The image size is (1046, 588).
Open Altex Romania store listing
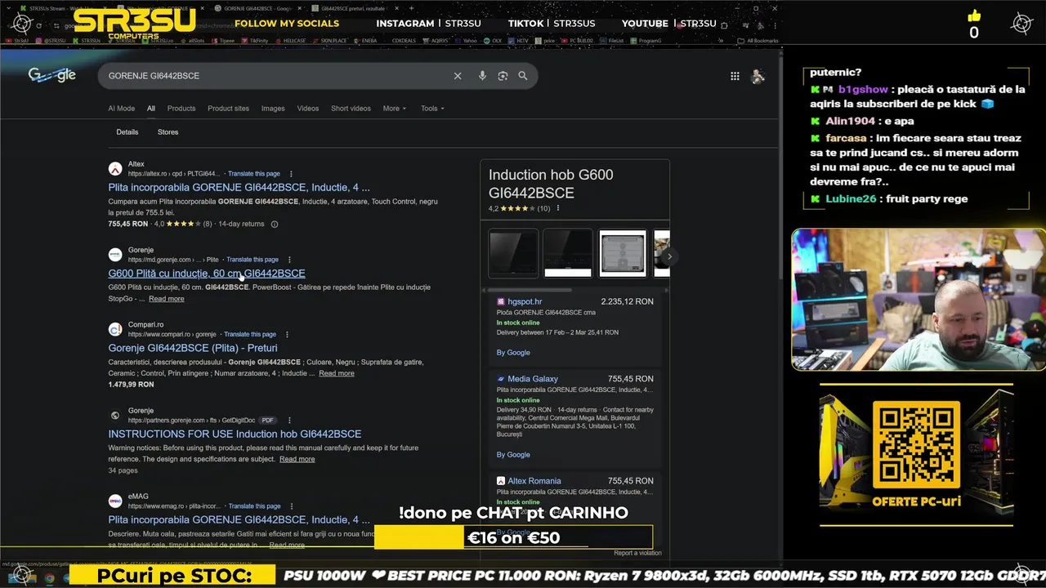534,481
